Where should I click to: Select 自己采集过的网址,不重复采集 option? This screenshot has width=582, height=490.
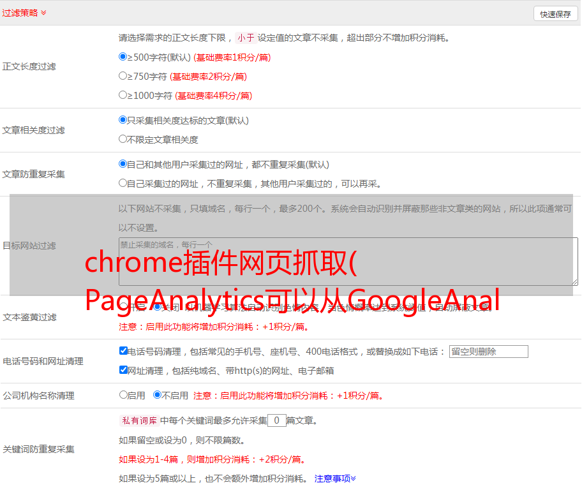(123, 183)
